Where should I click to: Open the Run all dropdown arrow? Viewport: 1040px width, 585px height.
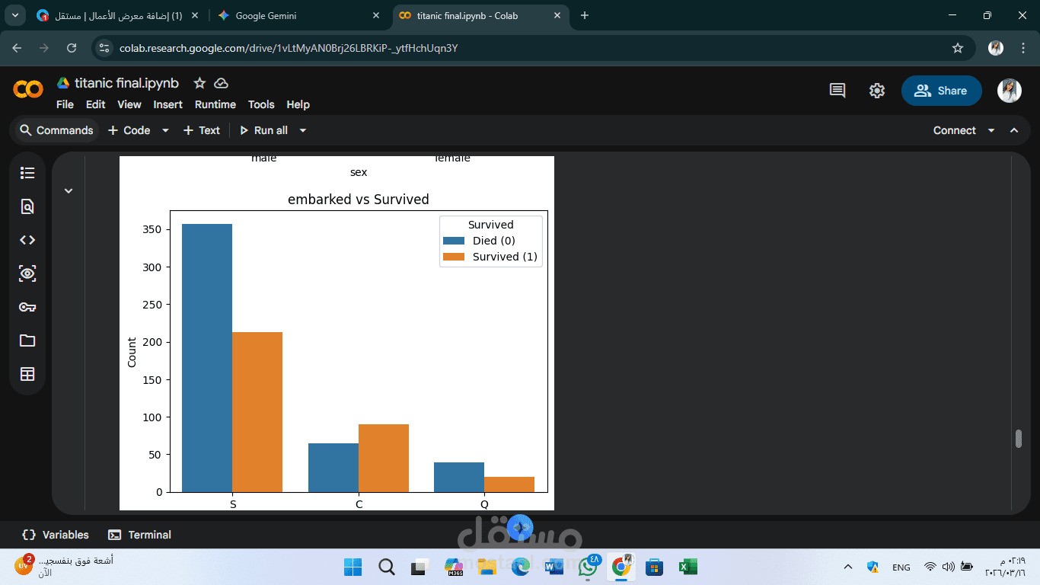point(302,130)
